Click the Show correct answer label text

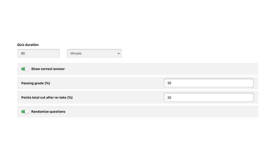tap(48, 69)
